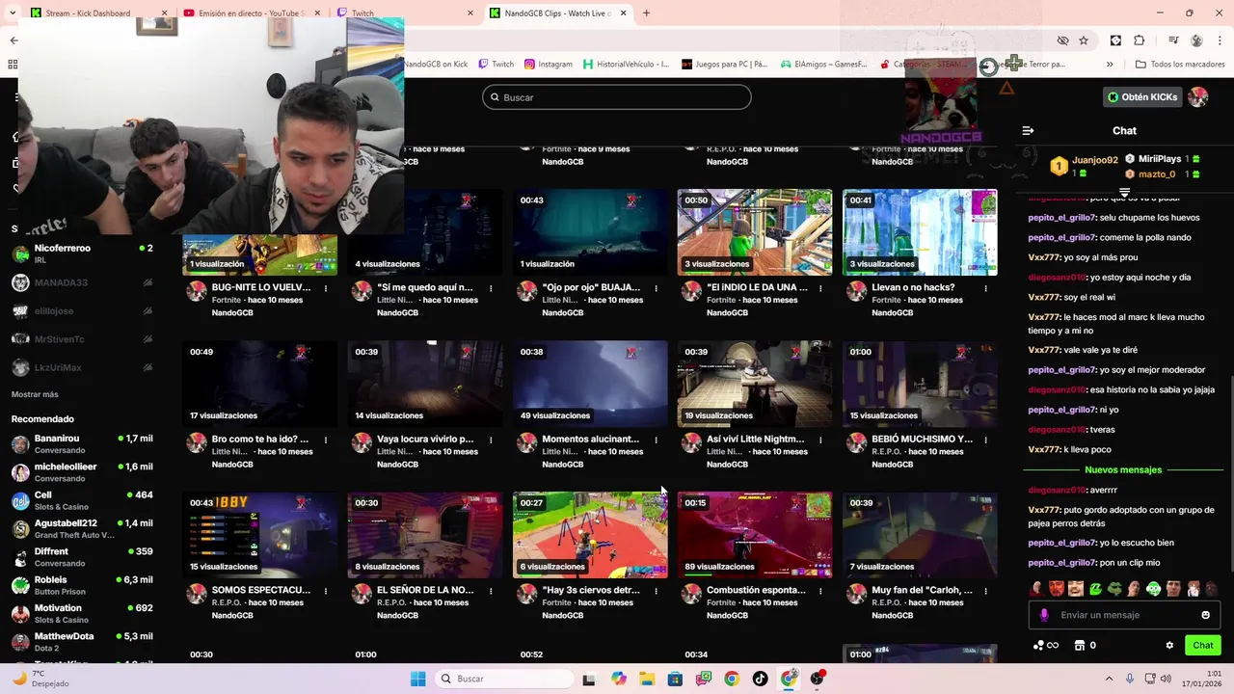Open MatthewDota recommended channel
The image size is (1234, 694).
point(82,642)
